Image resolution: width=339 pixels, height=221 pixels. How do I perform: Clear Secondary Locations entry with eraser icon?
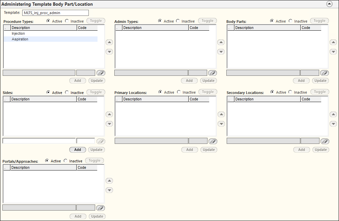[x=325, y=141]
